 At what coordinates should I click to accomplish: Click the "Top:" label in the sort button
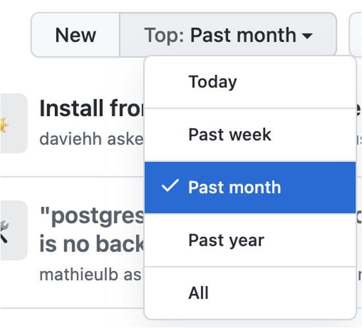(x=164, y=35)
